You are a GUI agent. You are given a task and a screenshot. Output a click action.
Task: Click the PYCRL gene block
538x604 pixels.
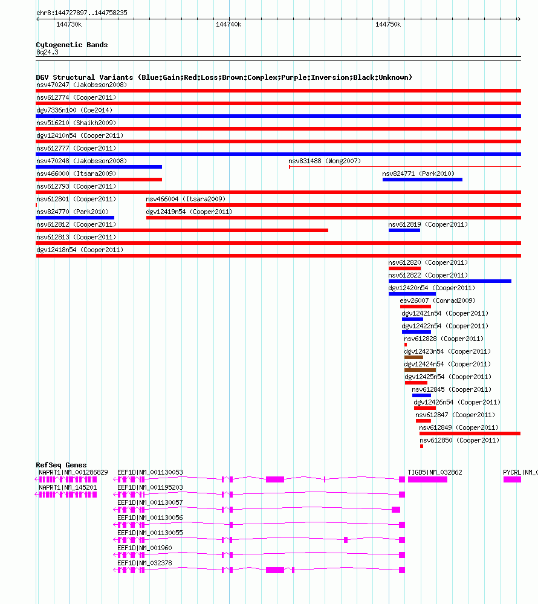point(512,479)
